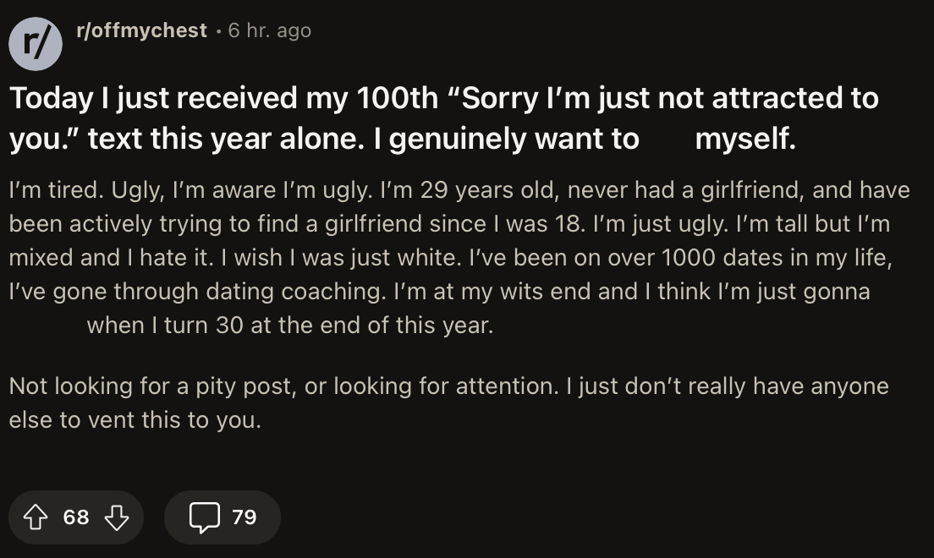Open the r/ community avatar circle
Viewport: 934px width, 558px height.
[36, 44]
